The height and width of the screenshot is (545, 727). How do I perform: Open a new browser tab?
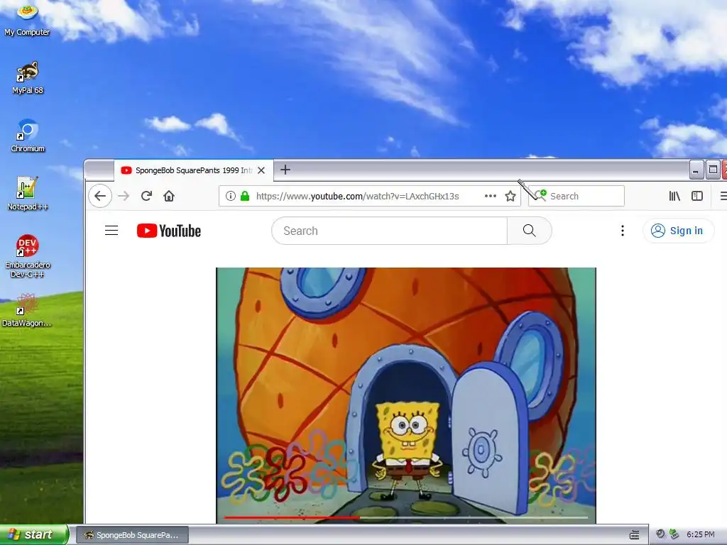(285, 170)
